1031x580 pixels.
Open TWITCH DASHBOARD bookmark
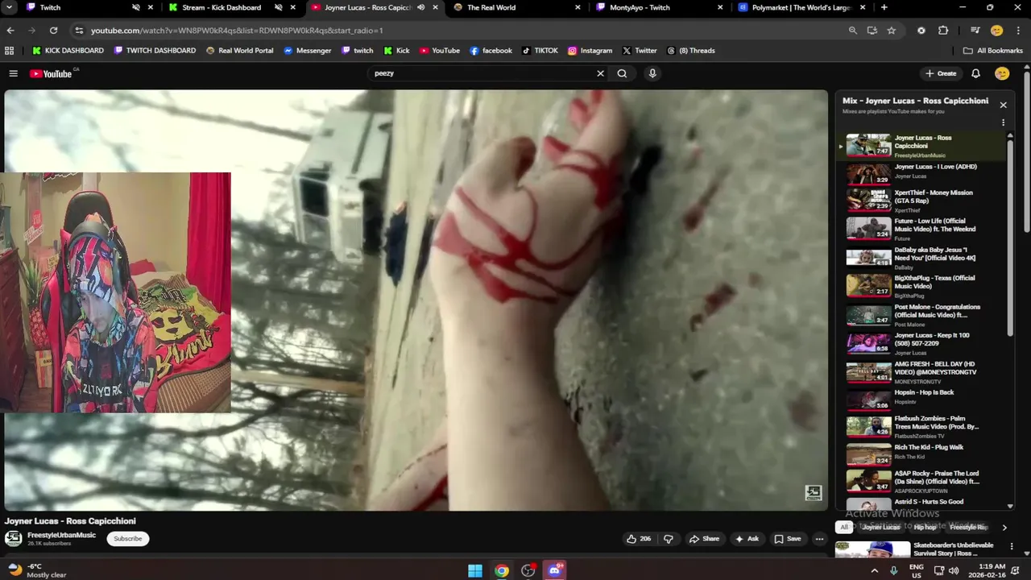[x=155, y=50]
